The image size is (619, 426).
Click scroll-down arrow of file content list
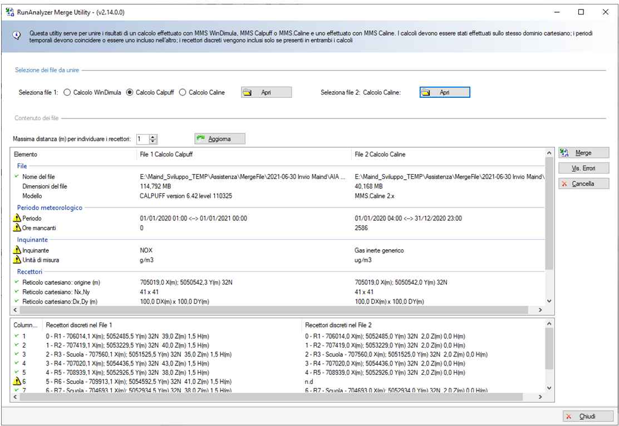(549, 301)
